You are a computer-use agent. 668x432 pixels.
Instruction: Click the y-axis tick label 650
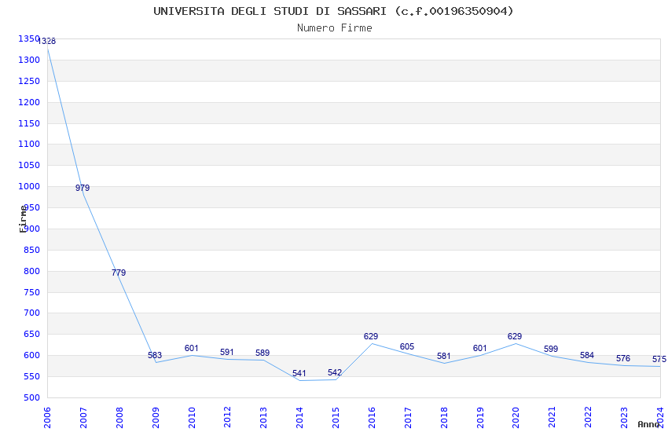pos(31,334)
